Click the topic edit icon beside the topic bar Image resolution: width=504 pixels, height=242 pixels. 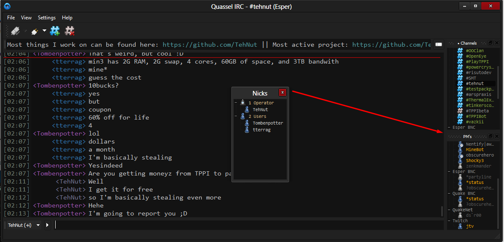439,45
